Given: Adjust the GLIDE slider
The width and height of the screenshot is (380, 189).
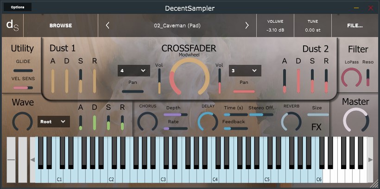Looking at the screenshot, I should point(23,70).
